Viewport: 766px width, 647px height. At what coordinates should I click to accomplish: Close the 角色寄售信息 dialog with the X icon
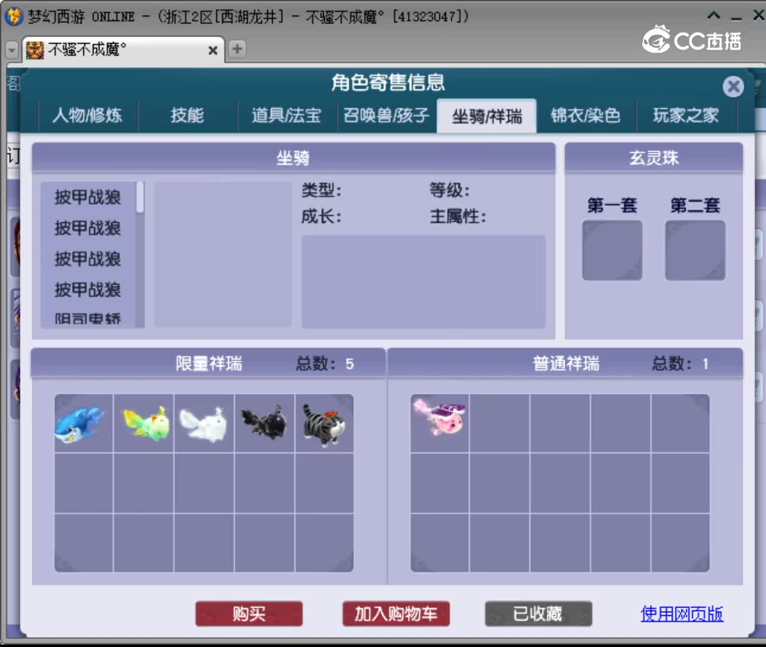733,87
